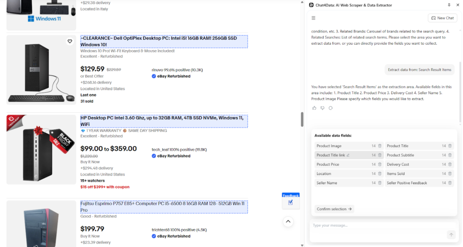Select the Seller Name data field
The image size is (463, 247).
click(x=349, y=183)
